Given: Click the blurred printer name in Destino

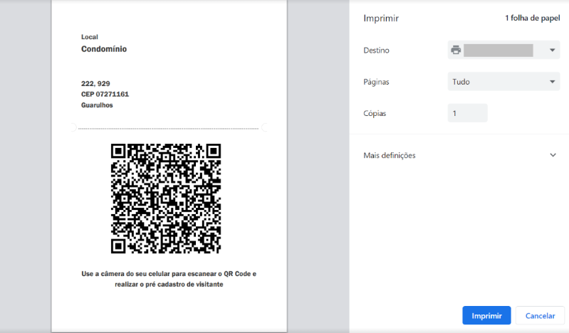Looking at the screenshot, I should [x=498, y=51].
